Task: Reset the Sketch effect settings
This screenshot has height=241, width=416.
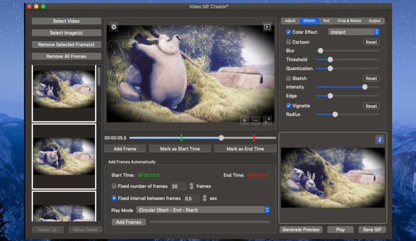Action: pyautogui.click(x=371, y=78)
